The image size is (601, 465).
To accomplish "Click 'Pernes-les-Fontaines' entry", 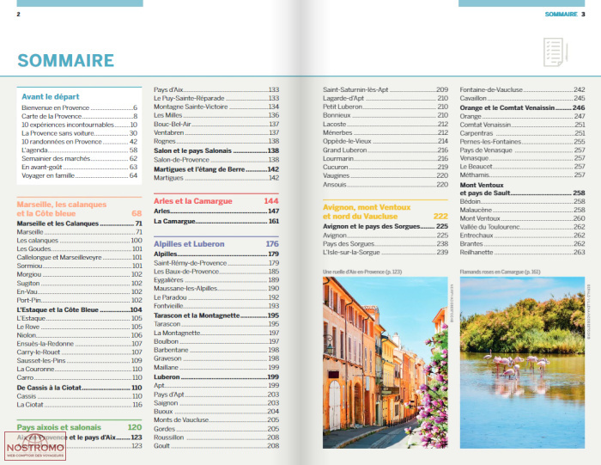I will click(522, 142).
